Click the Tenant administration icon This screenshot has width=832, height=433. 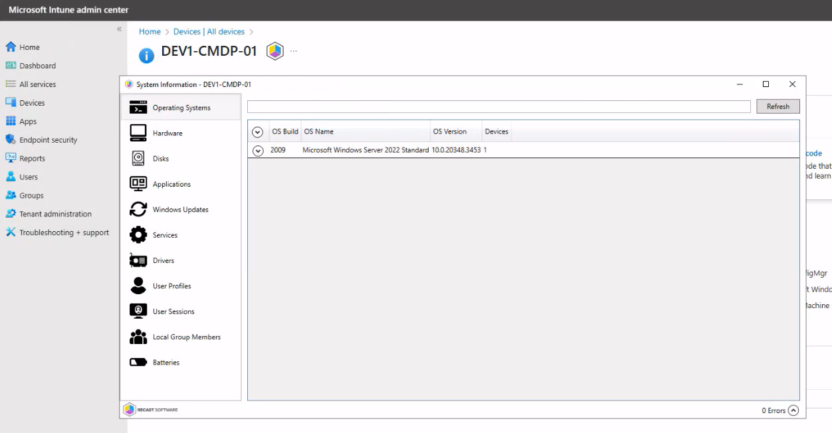click(11, 214)
